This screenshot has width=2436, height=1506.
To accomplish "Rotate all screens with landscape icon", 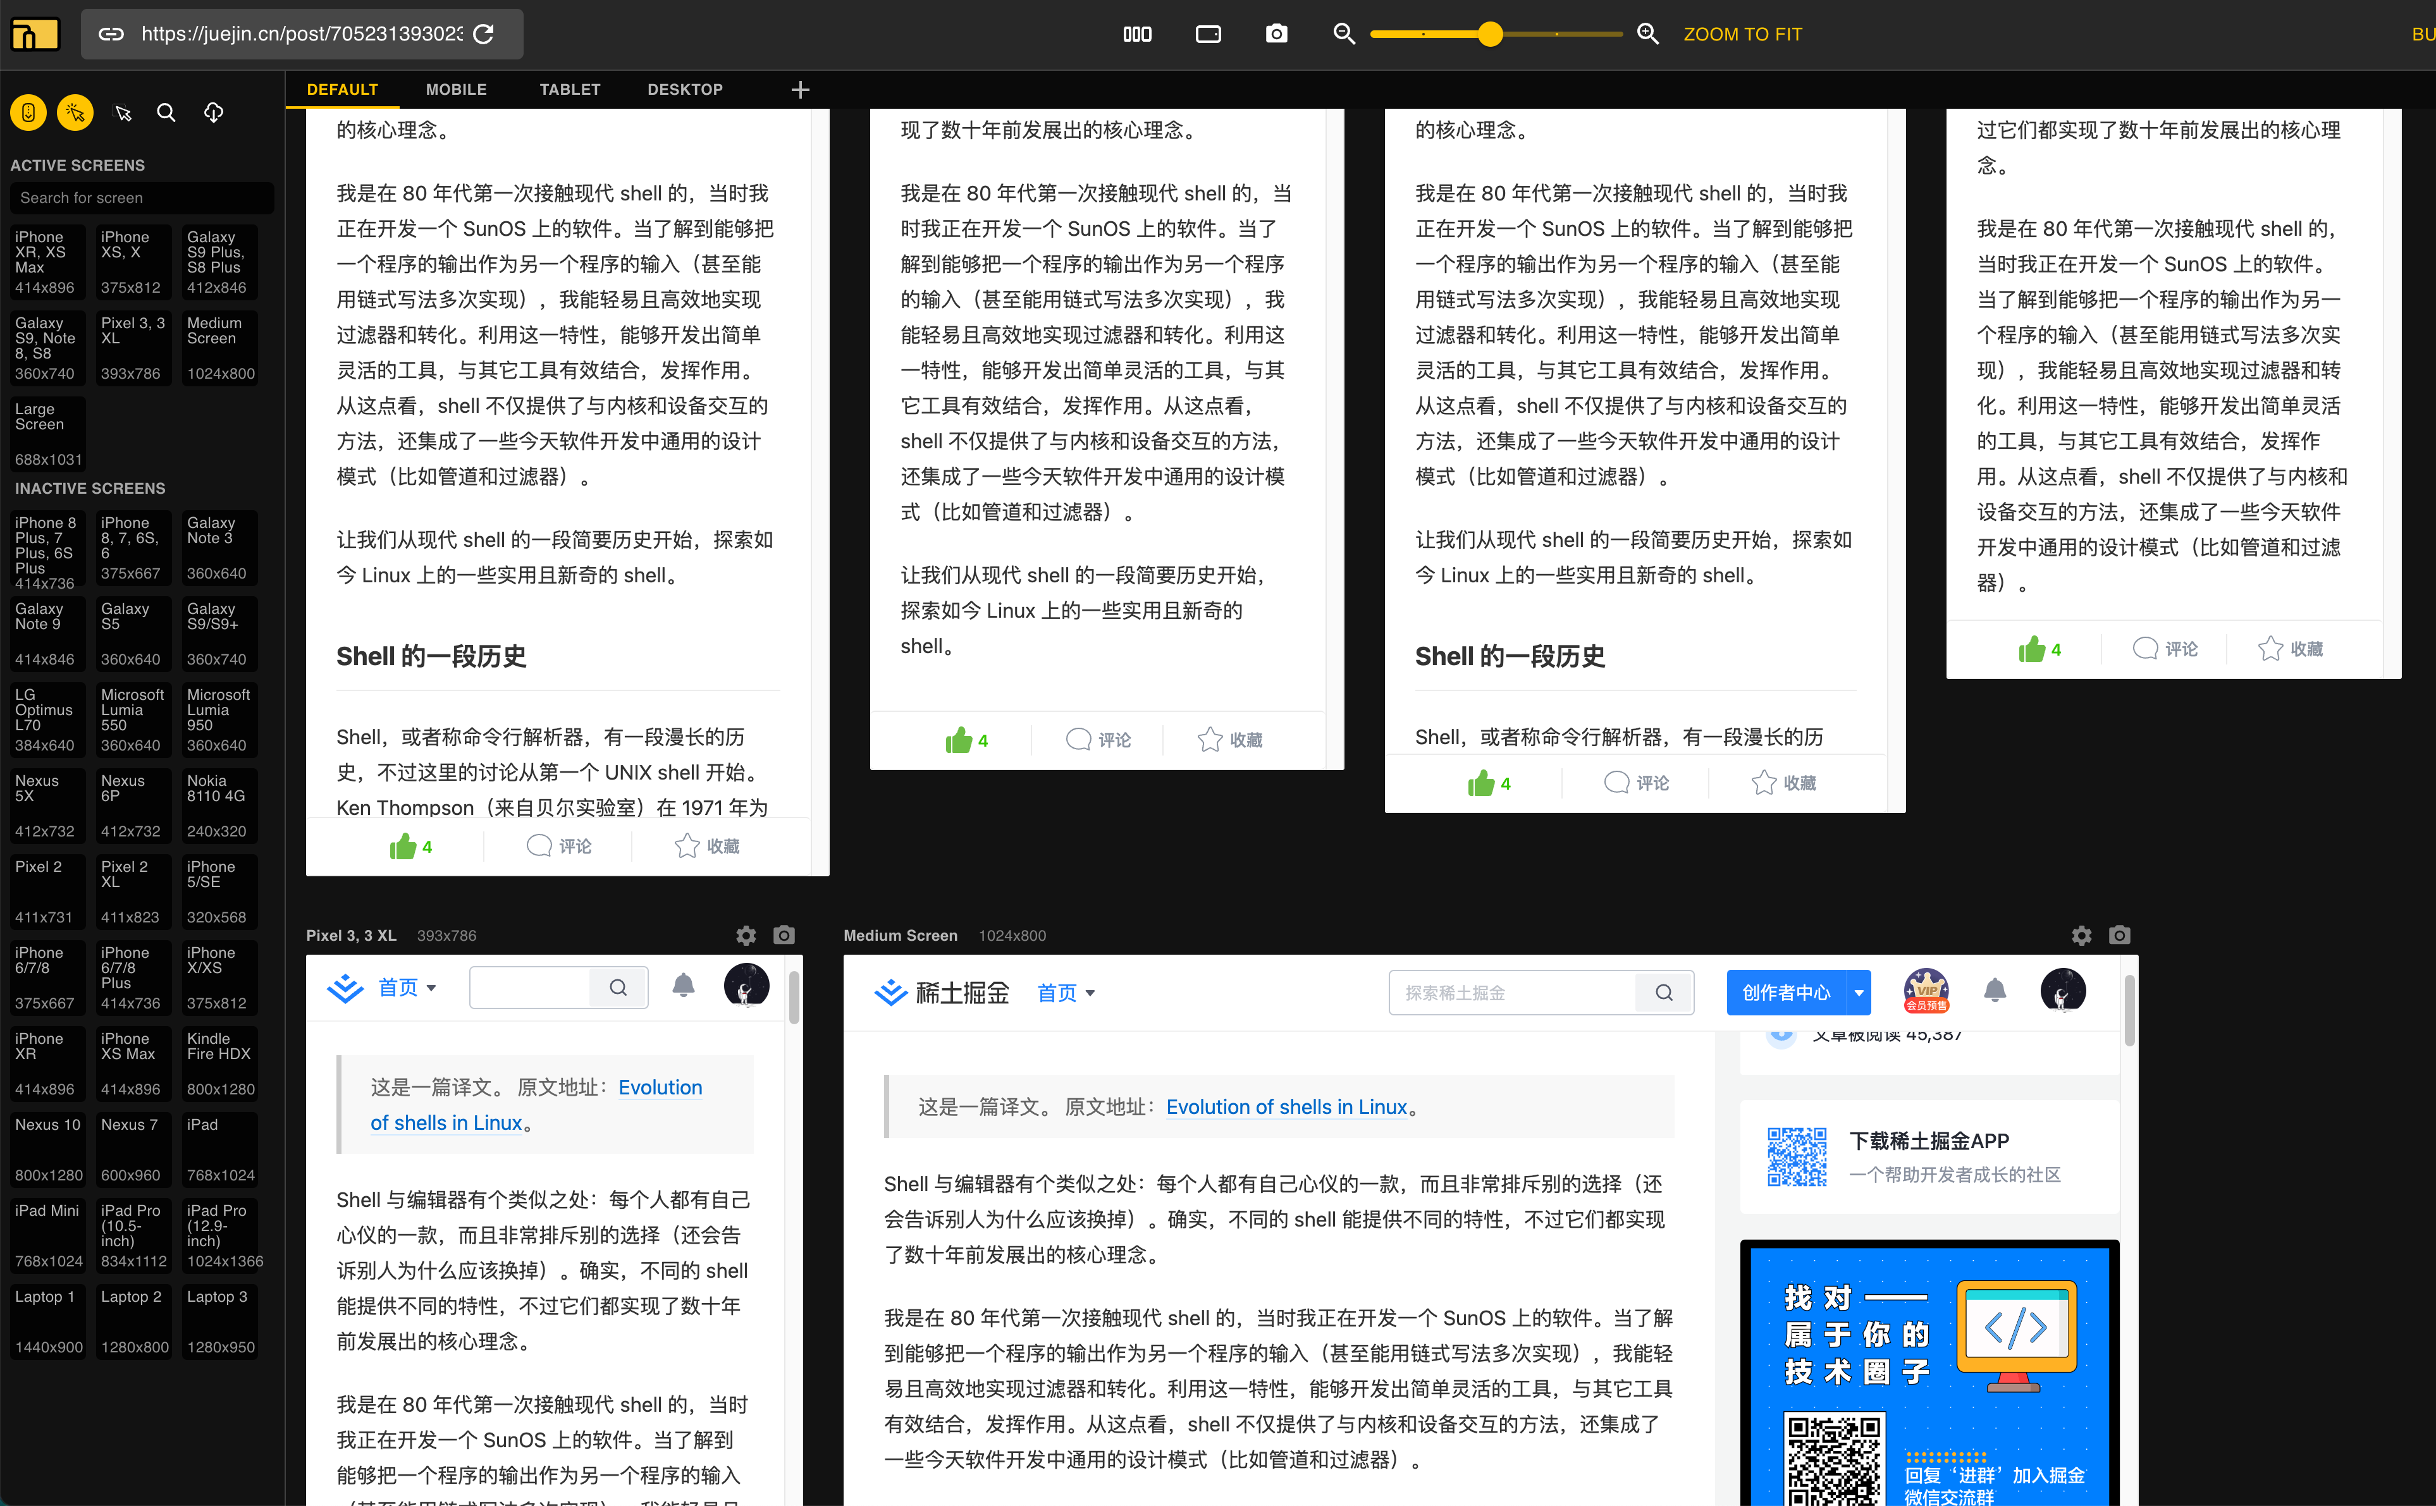I will coord(1207,34).
